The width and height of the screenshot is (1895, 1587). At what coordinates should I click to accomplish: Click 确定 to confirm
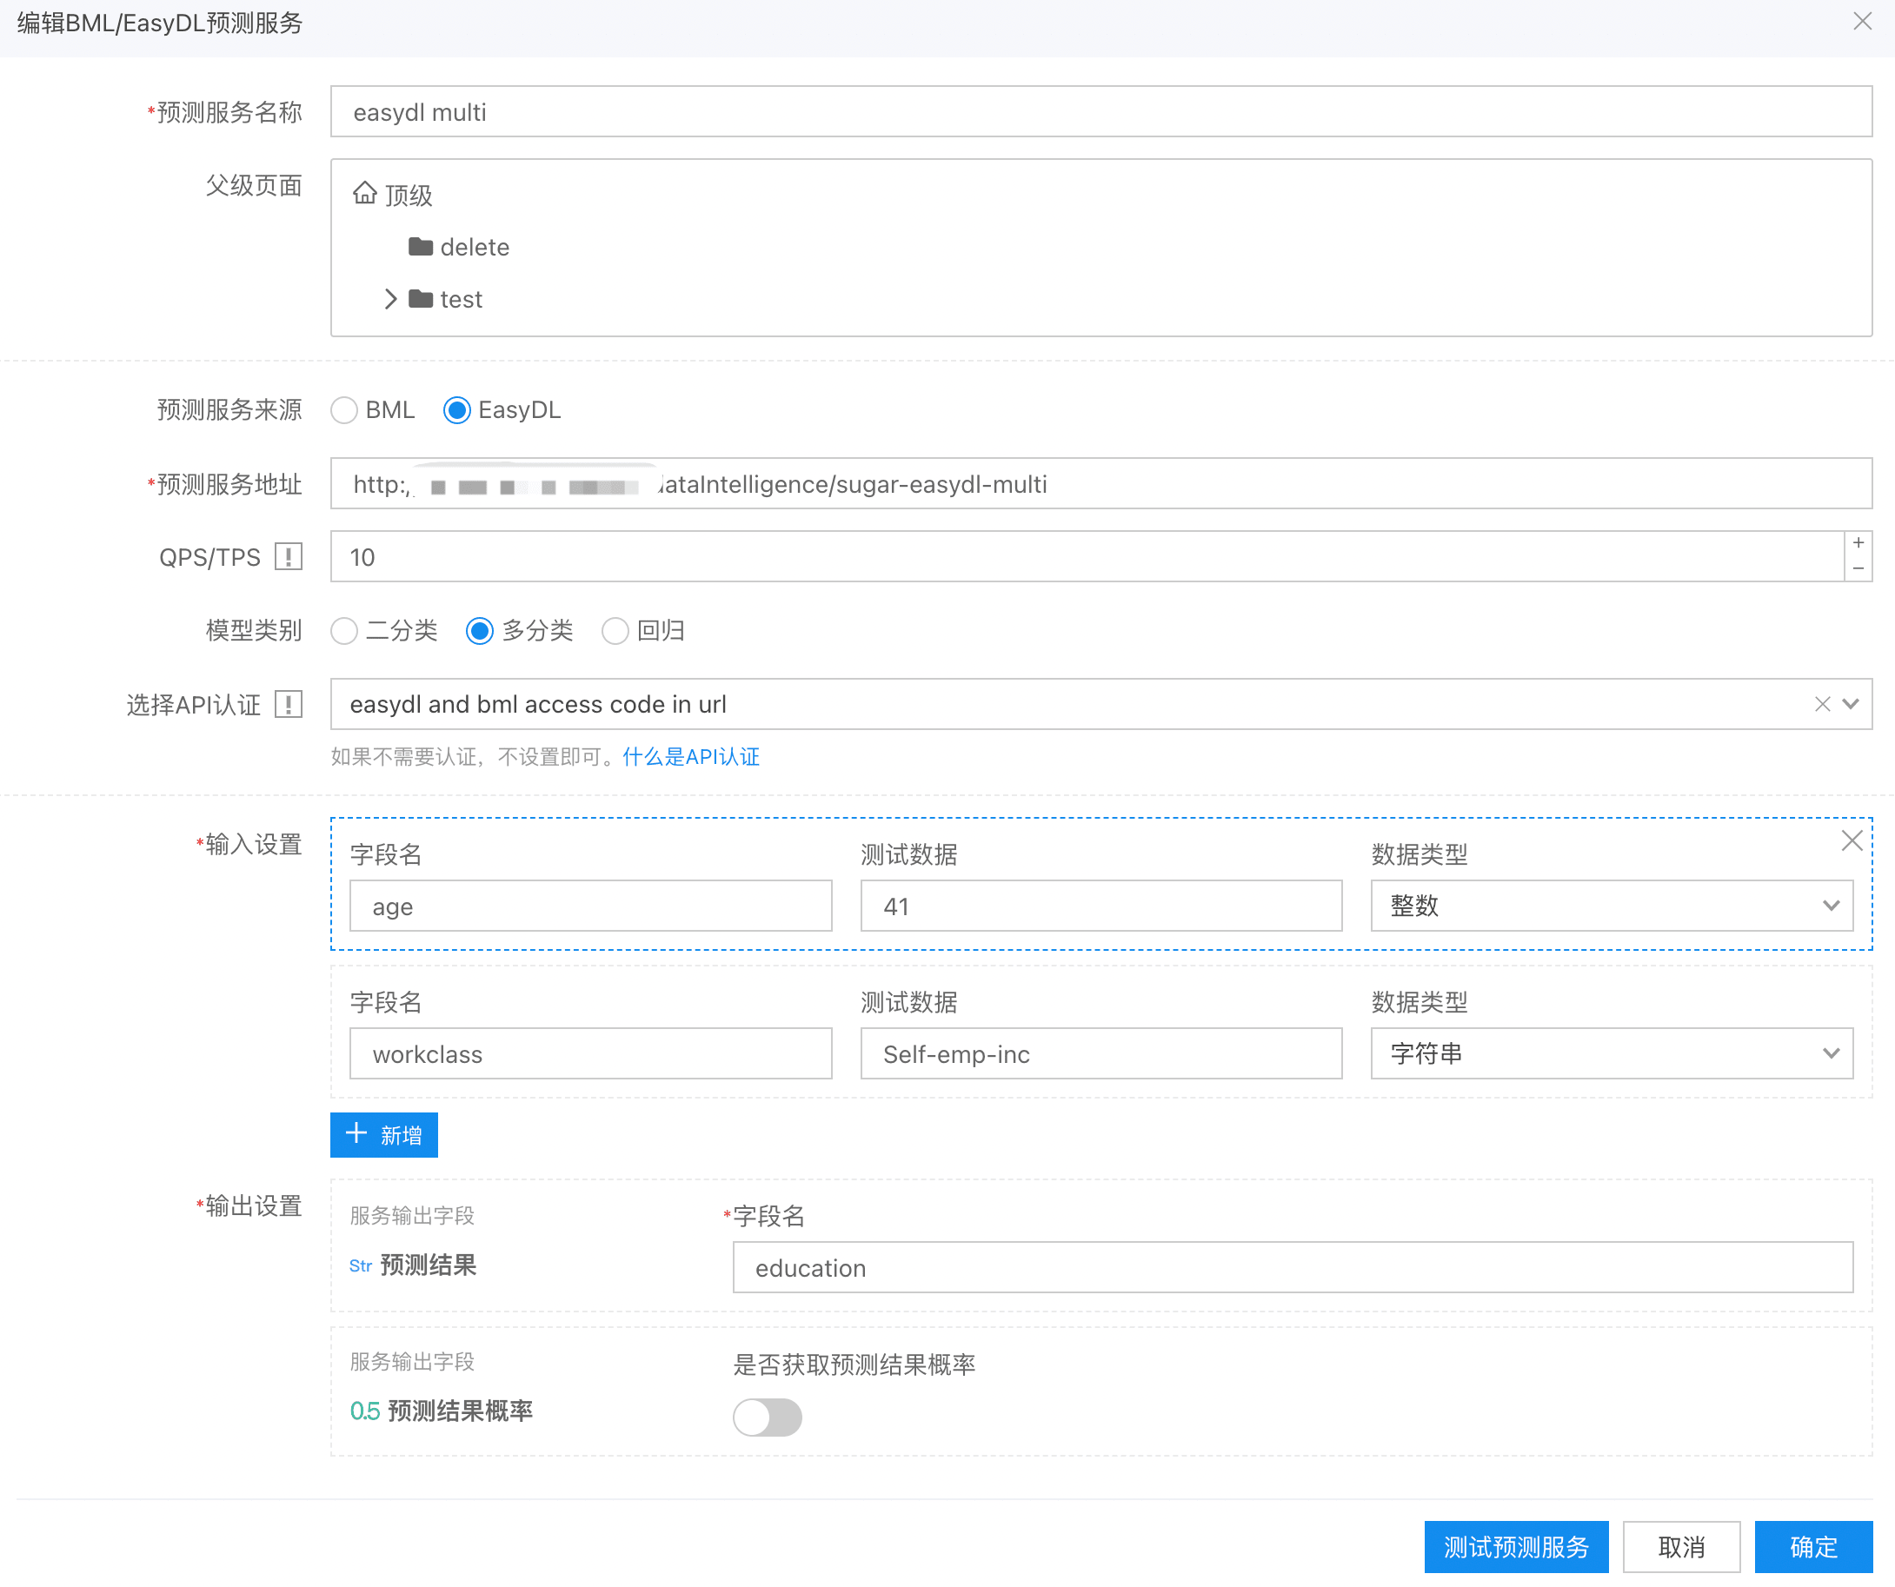1813,1546
